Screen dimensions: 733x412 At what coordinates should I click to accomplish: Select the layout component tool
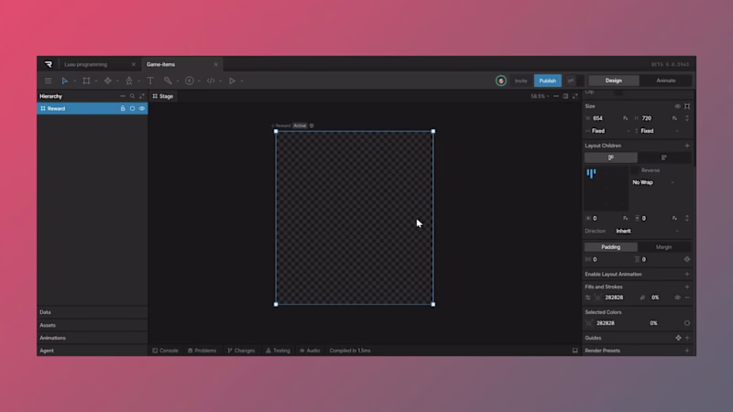pyautogui.click(x=107, y=81)
